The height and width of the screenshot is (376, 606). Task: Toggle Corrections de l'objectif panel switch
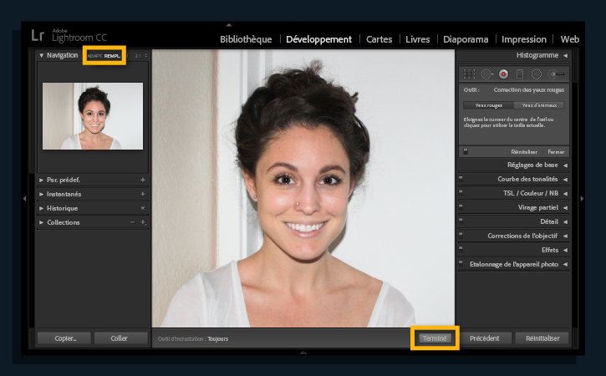[461, 235]
